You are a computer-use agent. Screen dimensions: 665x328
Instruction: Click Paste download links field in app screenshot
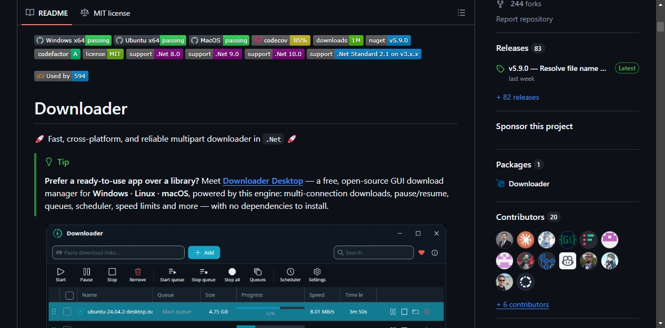point(118,252)
